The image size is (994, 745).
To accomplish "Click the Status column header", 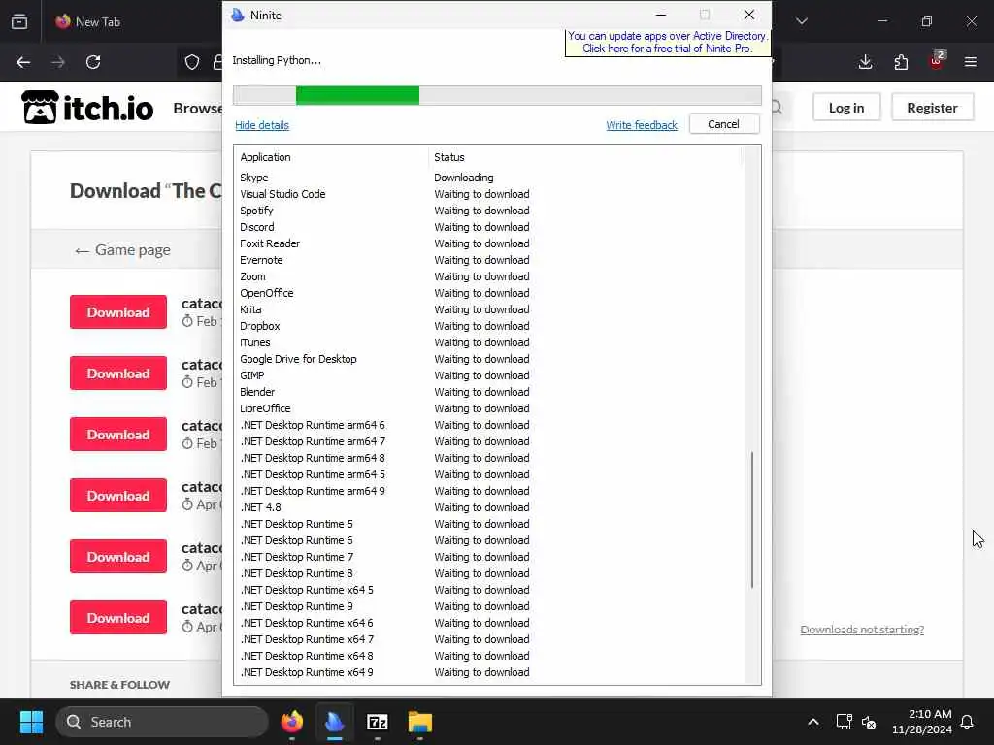I will pyautogui.click(x=584, y=157).
